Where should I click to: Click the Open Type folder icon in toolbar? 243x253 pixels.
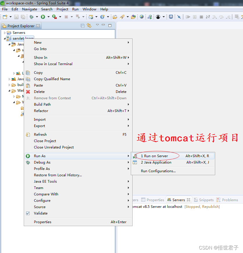[115, 17]
